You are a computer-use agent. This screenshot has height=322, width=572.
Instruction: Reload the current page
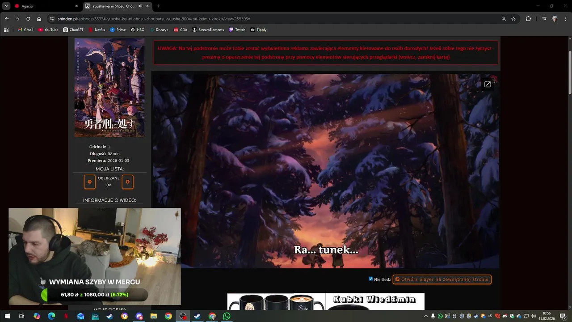(28, 19)
